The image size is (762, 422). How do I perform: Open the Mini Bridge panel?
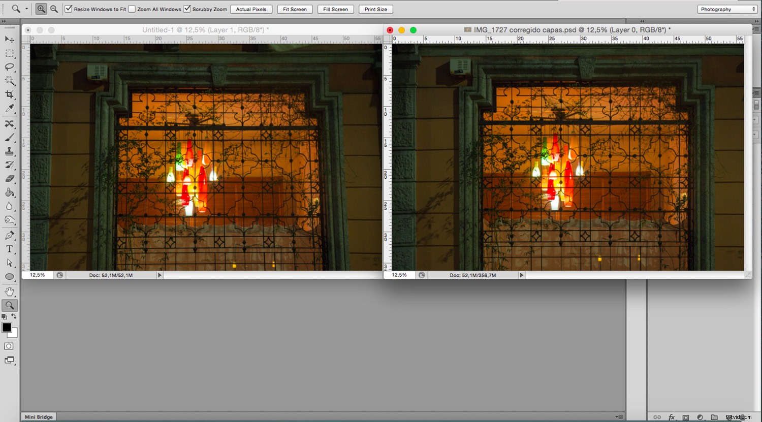pyautogui.click(x=38, y=416)
